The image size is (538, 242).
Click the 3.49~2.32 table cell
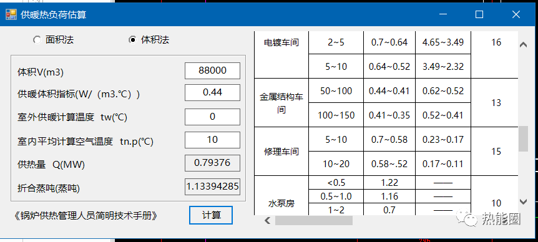[x=443, y=66]
